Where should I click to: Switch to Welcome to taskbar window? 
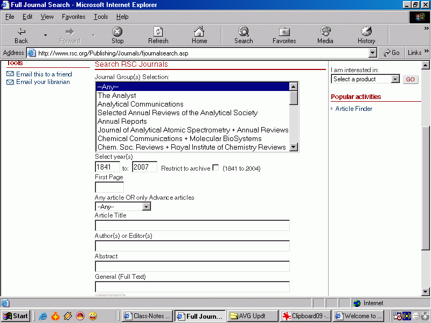coord(358,316)
